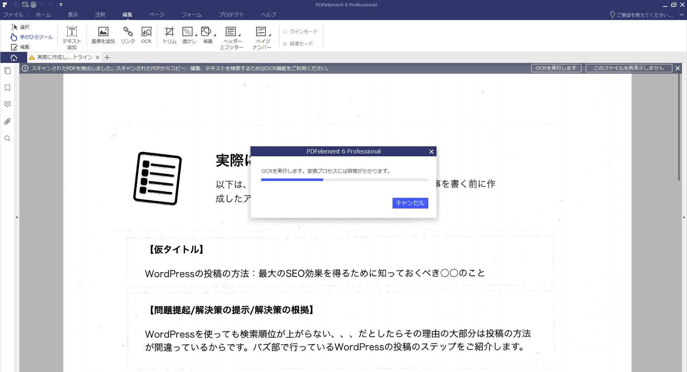Activate the 手のひらツール hand tool
The height and width of the screenshot is (372, 687).
(31, 37)
